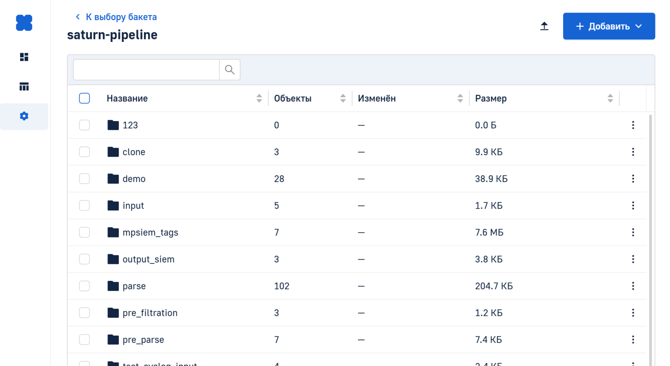Open the settings gear in sidebar
Screen dimensions: 670x366
[24, 116]
